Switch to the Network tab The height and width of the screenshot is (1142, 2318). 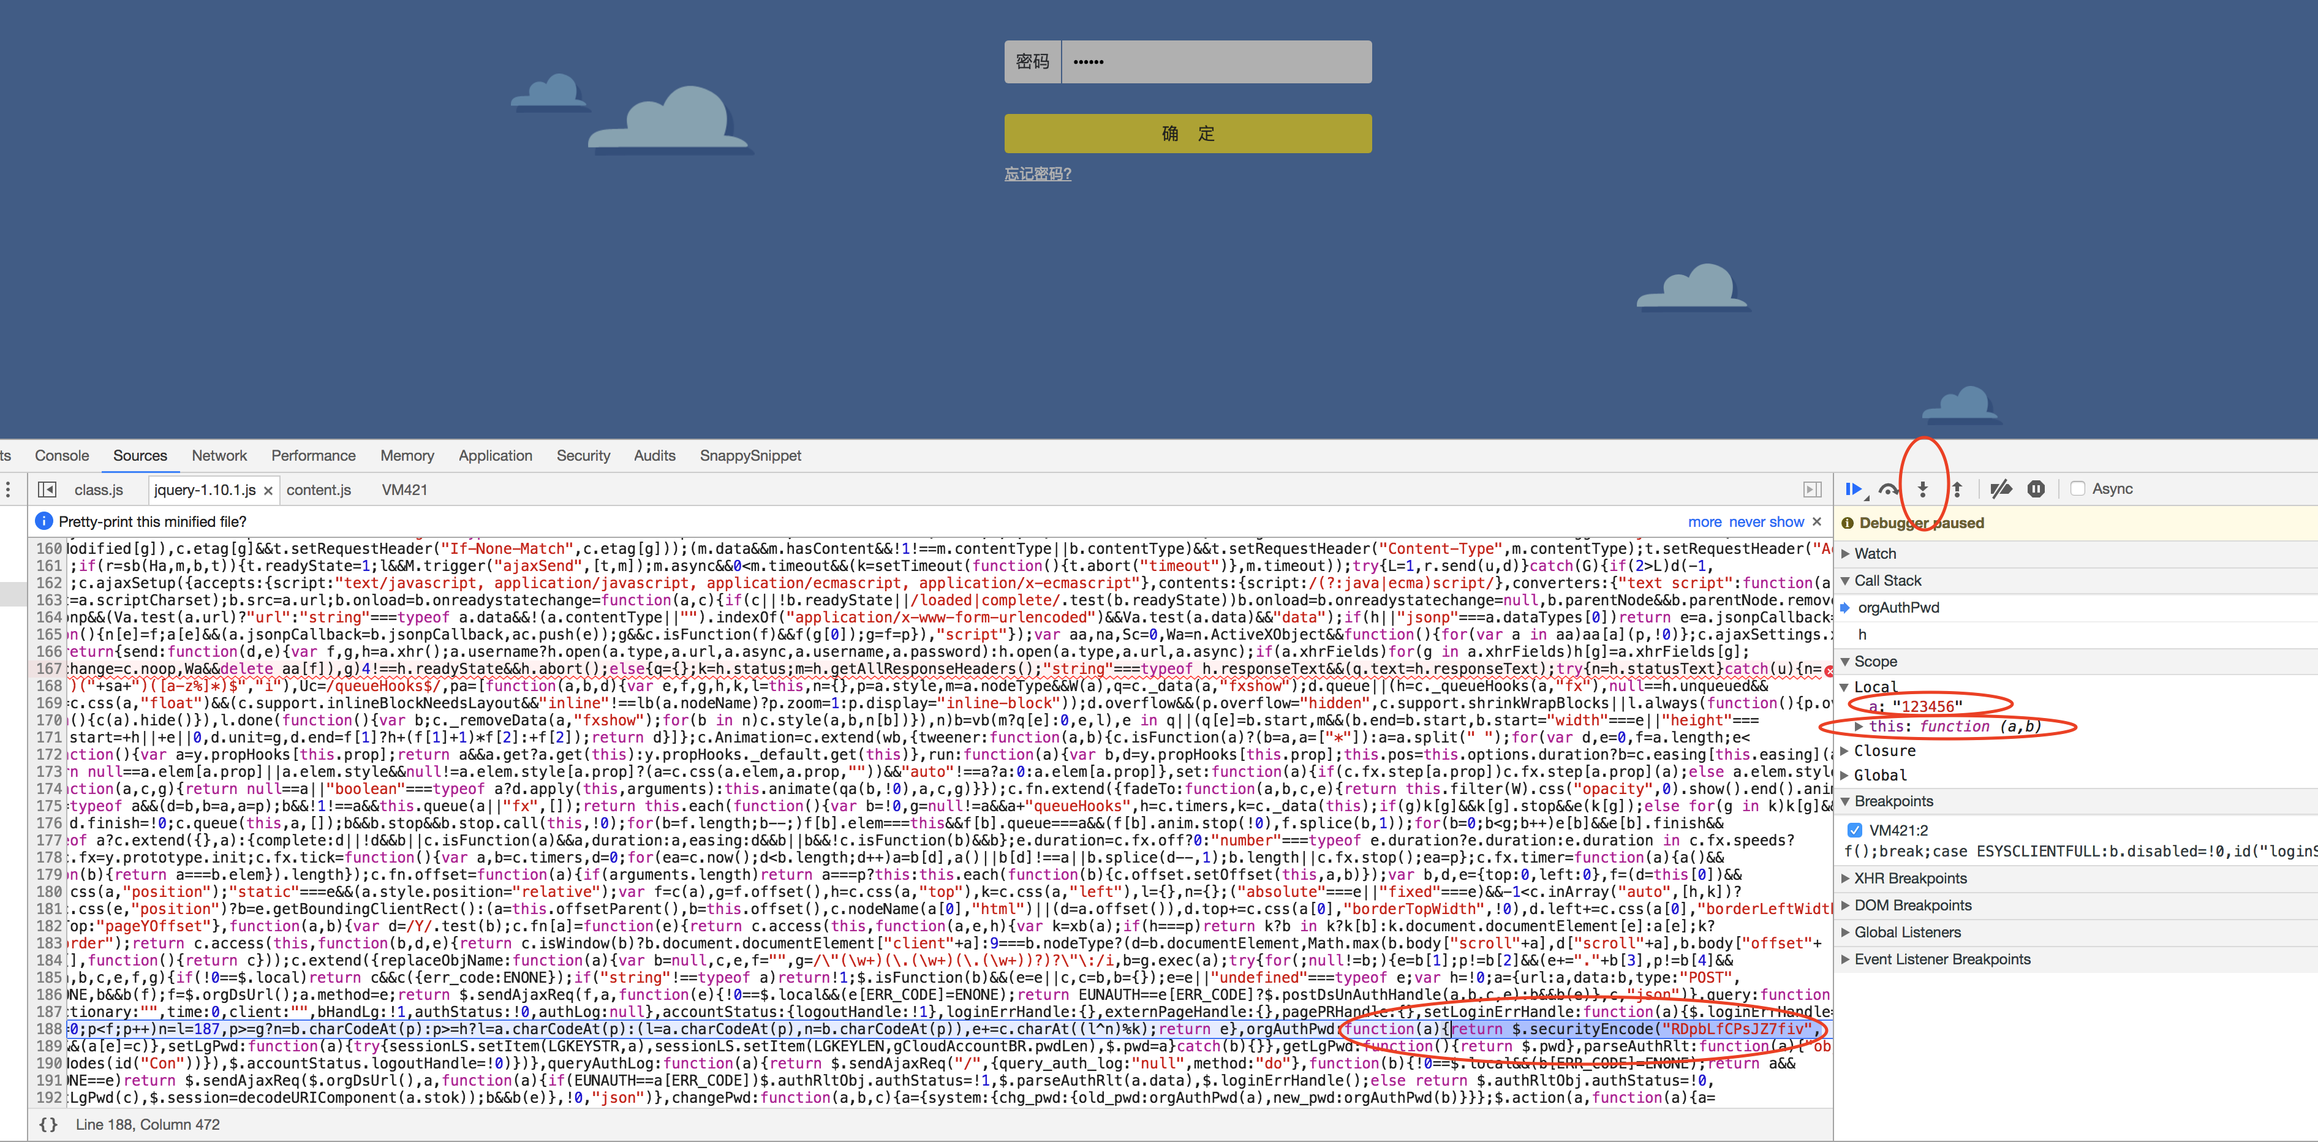219,455
